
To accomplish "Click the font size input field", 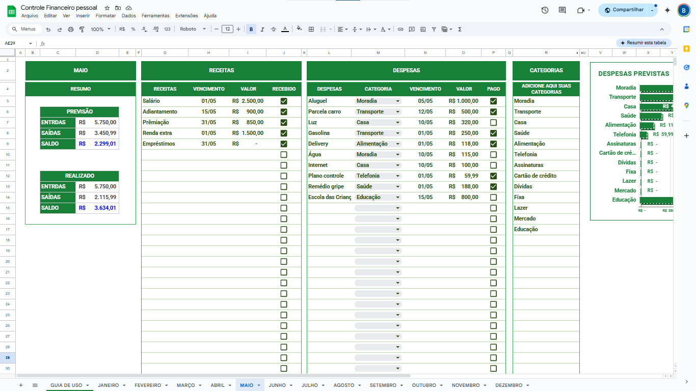I will point(227,30).
